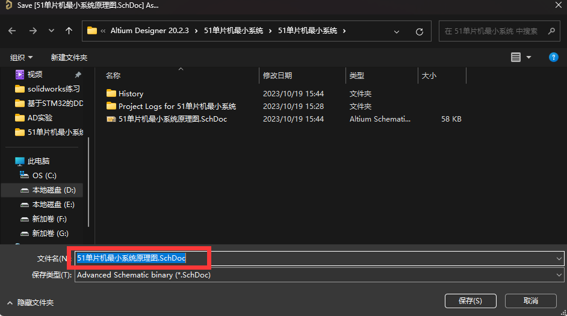Click the 保存(S) button
This screenshot has width=567, height=316.
tap(469, 300)
